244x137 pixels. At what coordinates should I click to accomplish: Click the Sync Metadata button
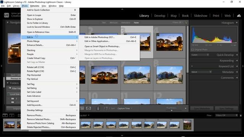coord(202,108)
